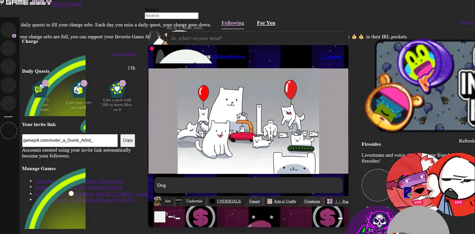Click the Refresh firesides link
The height and width of the screenshot is (234, 475).
pyautogui.click(x=467, y=141)
